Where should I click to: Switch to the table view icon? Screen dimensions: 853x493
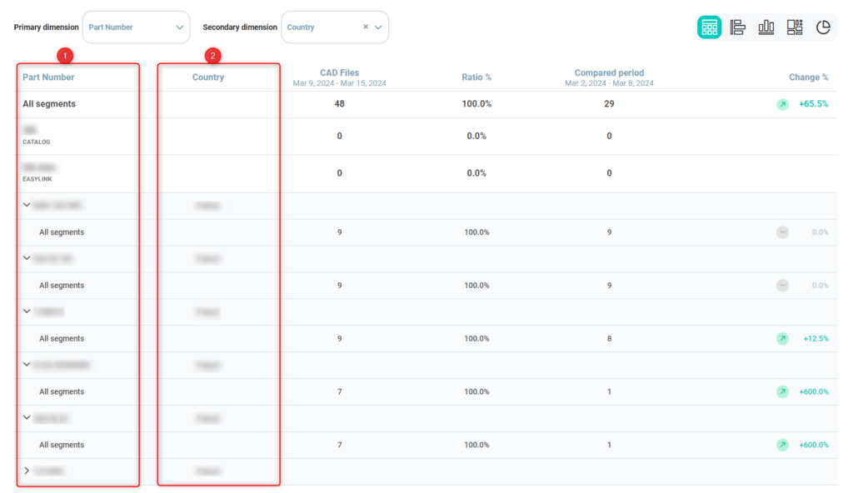pos(709,27)
